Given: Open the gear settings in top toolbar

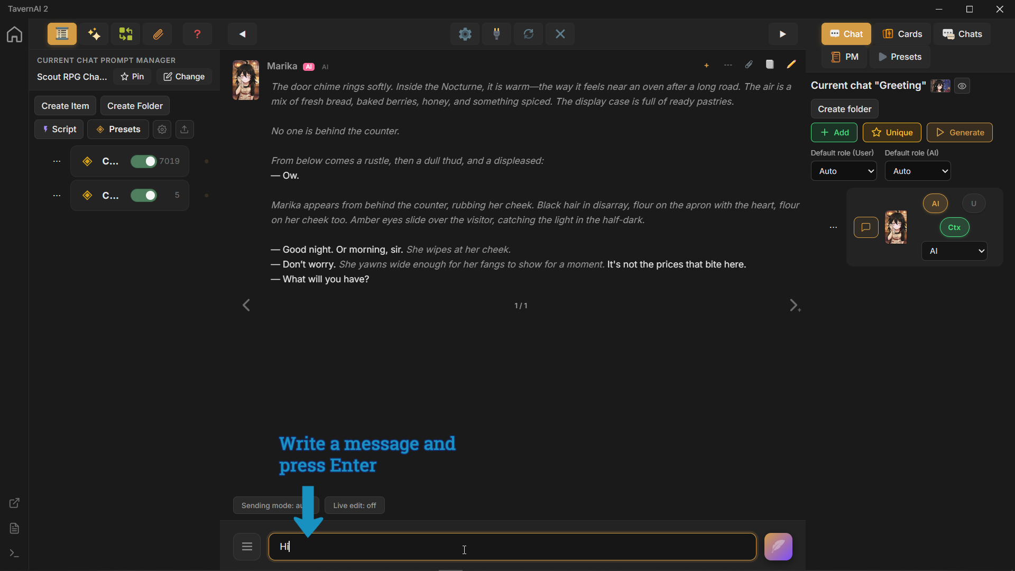Looking at the screenshot, I should (465, 34).
